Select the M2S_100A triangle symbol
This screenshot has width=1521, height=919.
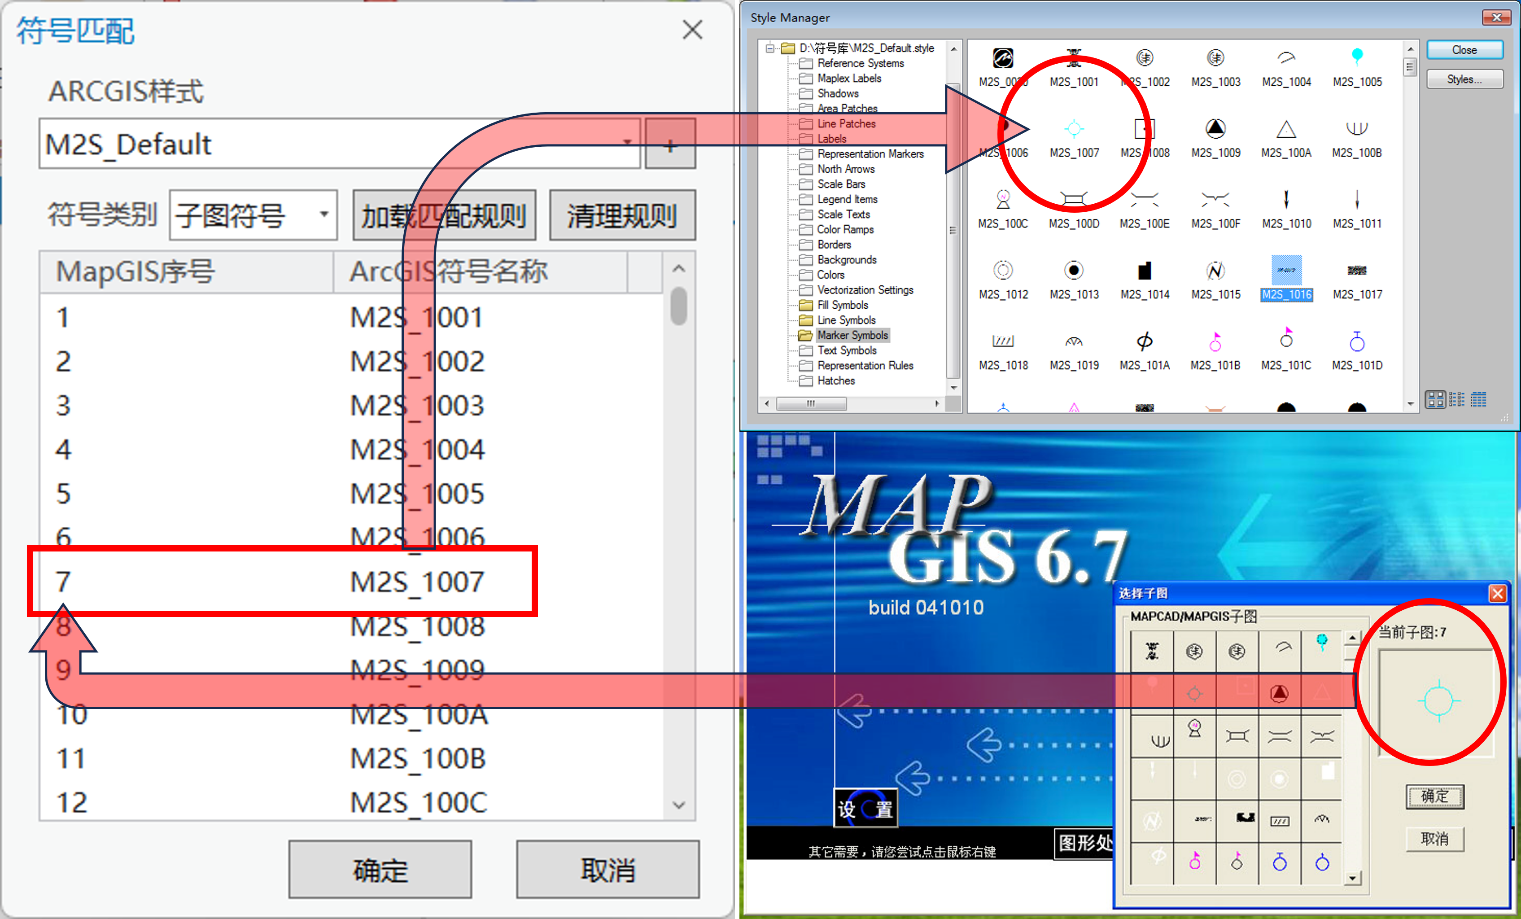pyautogui.click(x=1286, y=138)
